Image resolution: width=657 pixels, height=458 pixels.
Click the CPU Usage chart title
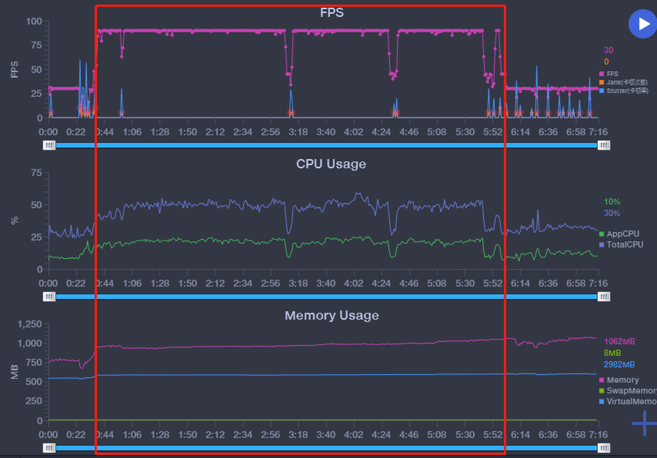tap(331, 164)
